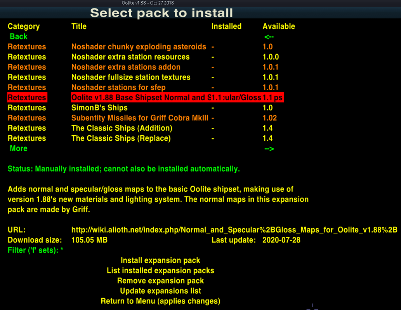
Task: Select highlighted Oolite v1.88 Base Shipset pack
Action: 177,98
